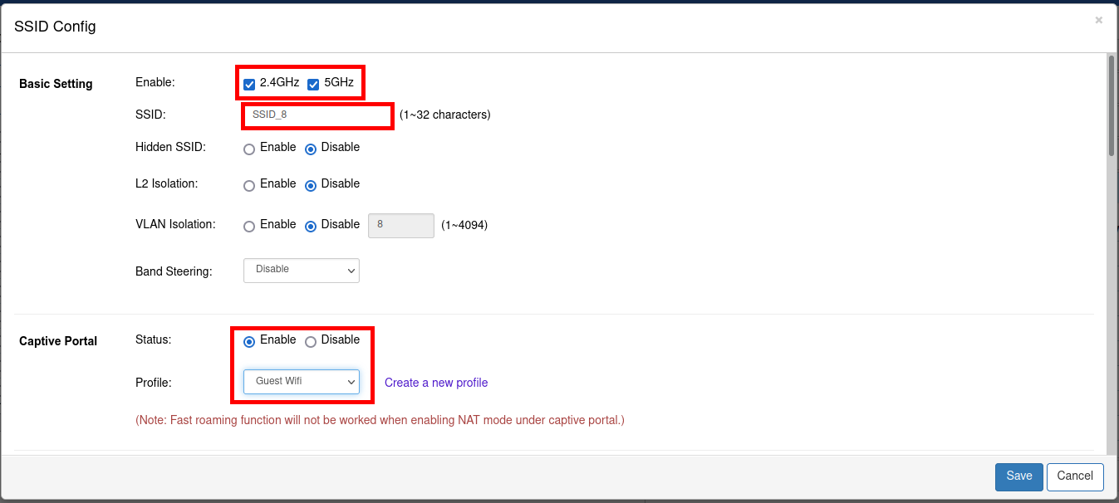Select Disable for Hidden SSID
Image resolution: width=1119 pixels, height=503 pixels.
point(311,148)
